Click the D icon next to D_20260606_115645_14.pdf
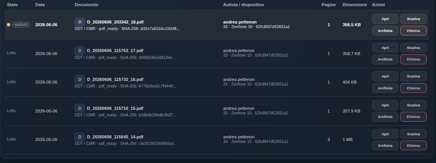Image resolution: width=436 pixels, height=163 pixels. point(80,137)
